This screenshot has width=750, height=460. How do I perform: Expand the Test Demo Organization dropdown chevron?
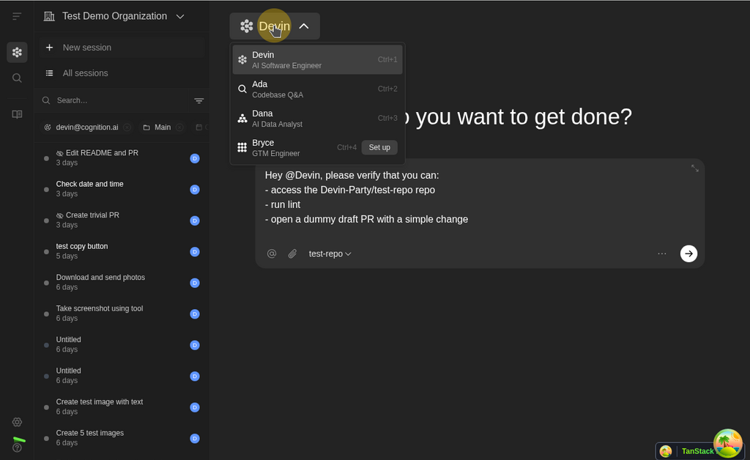tap(180, 16)
